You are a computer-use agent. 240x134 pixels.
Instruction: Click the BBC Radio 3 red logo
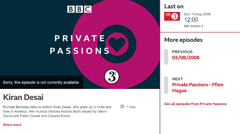pos(172,16)
